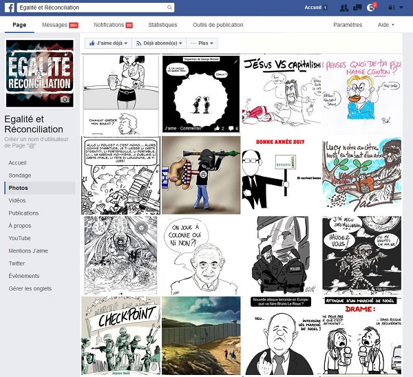
Task: Click the Facebook logo icon
Action: click(x=10, y=8)
